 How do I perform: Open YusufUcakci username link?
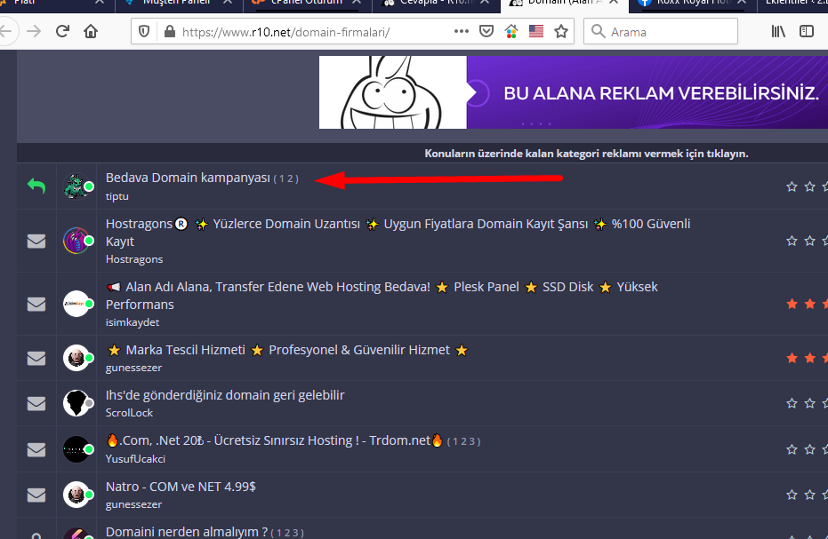coord(135,459)
